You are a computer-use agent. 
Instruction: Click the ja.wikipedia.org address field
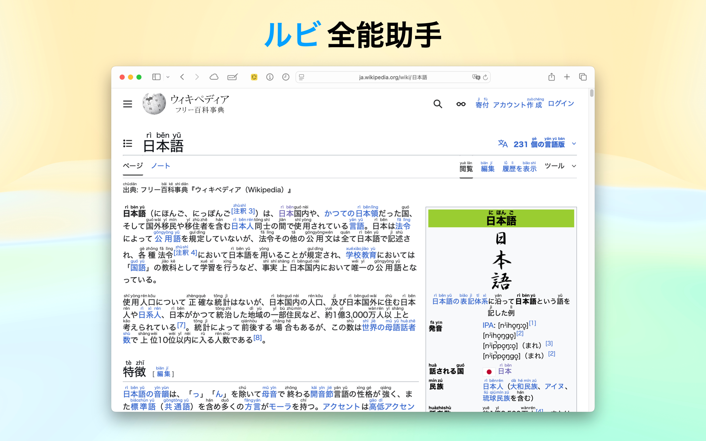(x=393, y=77)
